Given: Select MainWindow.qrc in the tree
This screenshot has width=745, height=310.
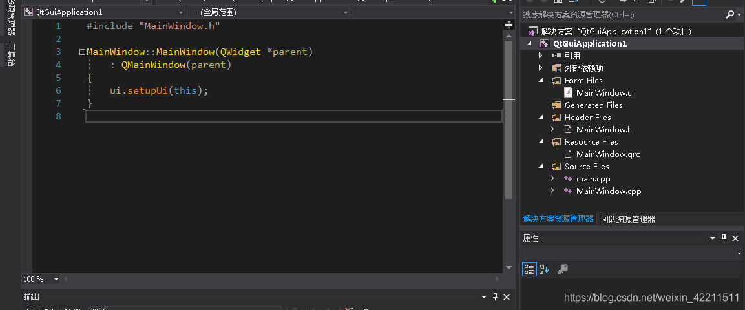Looking at the screenshot, I should click(x=607, y=154).
